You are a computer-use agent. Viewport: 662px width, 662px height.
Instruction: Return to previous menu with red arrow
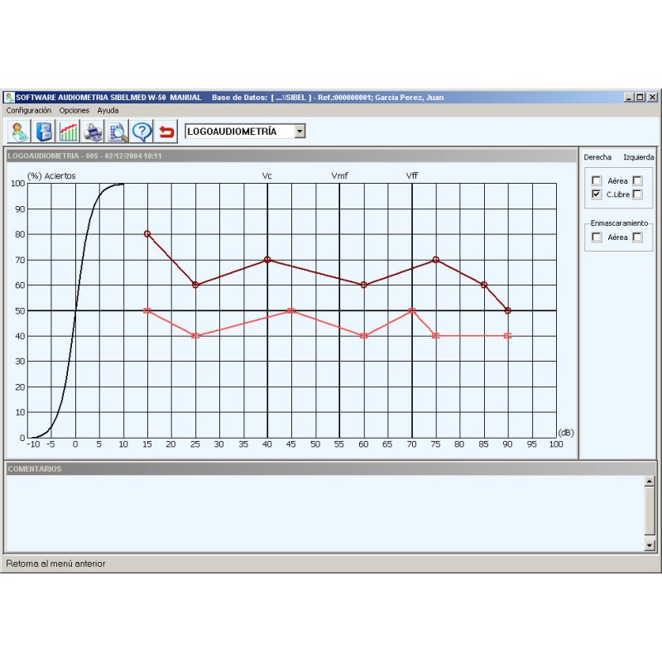pyautogui.click(x=167, y=132)
